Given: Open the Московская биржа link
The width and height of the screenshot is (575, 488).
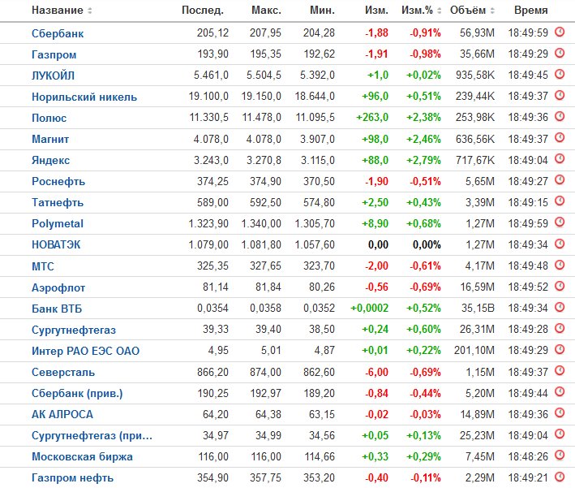Looking at the screenshot, I should pyautogui.click(x=82, y=456).
